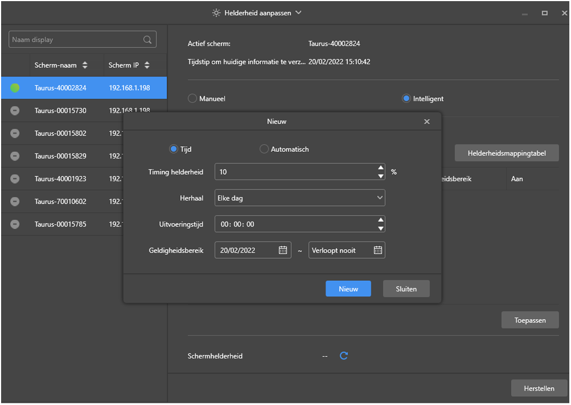Decrease the Timing helderheid value
Image resolution: width=571 pixels, height=405 pixels.
[x=381, y=176]
